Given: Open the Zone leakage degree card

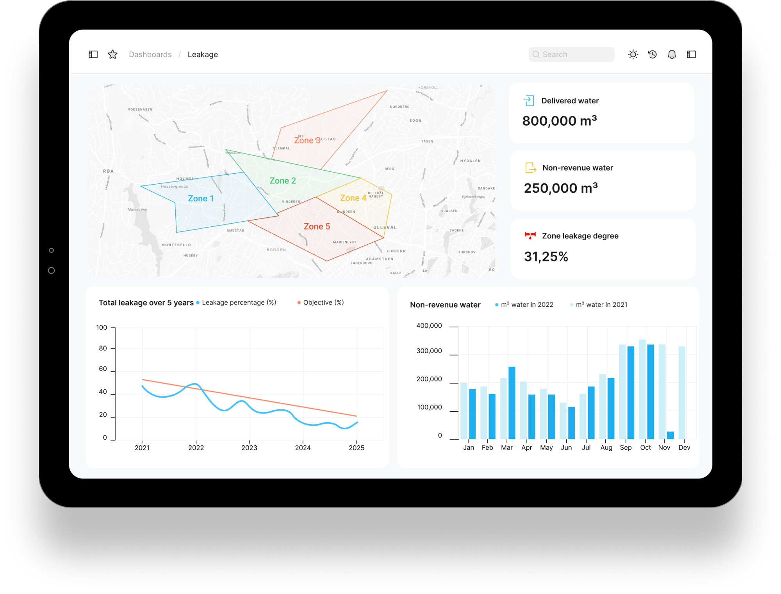Looking at the screenshot, I should [x=603, y=248].
